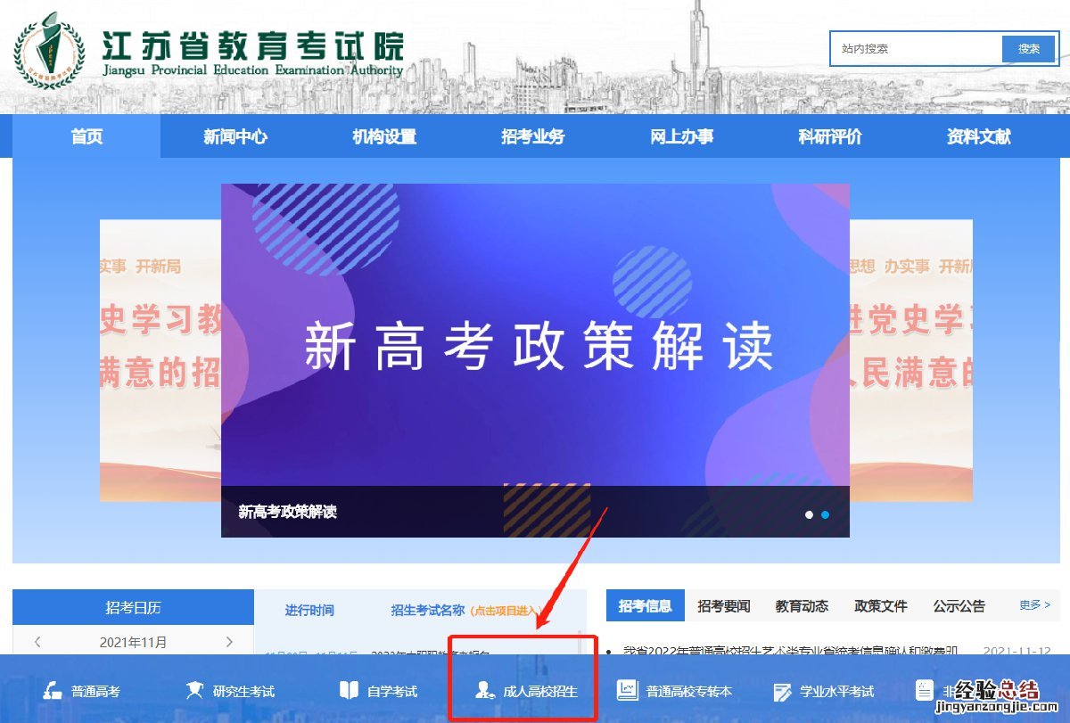Open the 新闻中心 navigation menu
The image size is (1070, 723).
[x=235, y=136]
